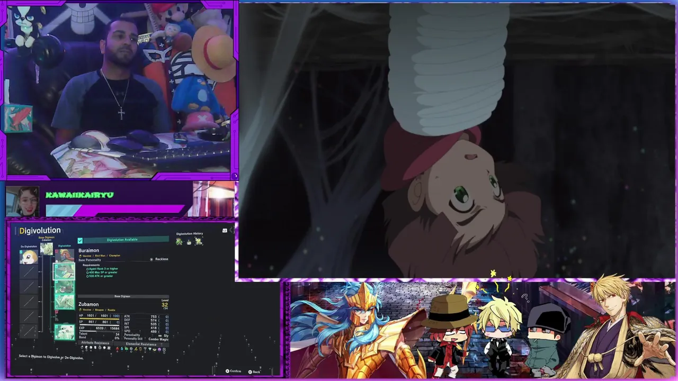Select the De-Digivolution yellow creature portrait
Image resolution: width=678 pixels, height=381 pixels.
coord(29,257)
